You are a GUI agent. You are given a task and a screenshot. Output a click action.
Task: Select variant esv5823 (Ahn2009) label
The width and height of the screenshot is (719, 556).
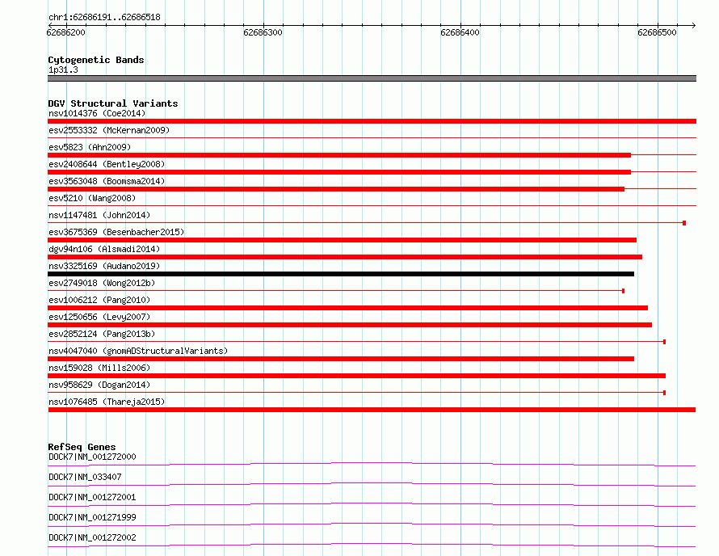(x=90, y=147)
